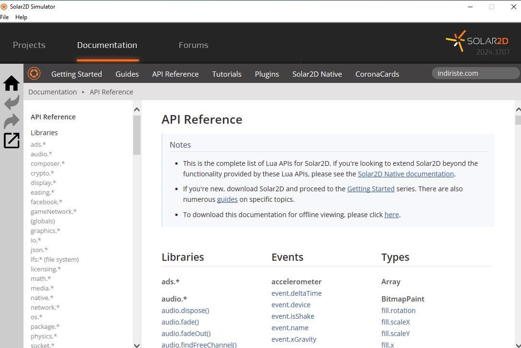
Task: Open Guides in the docs navbar
Action: tap(127, 74)
